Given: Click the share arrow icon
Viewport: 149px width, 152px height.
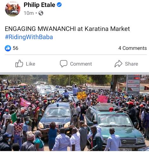Looking at the screenshot, I should coord(118,64).
